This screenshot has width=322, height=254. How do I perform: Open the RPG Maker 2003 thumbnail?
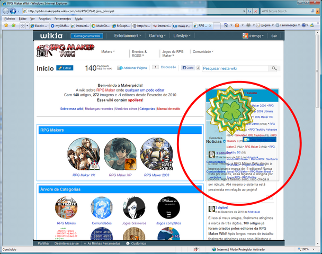click(x=156, y=154)
